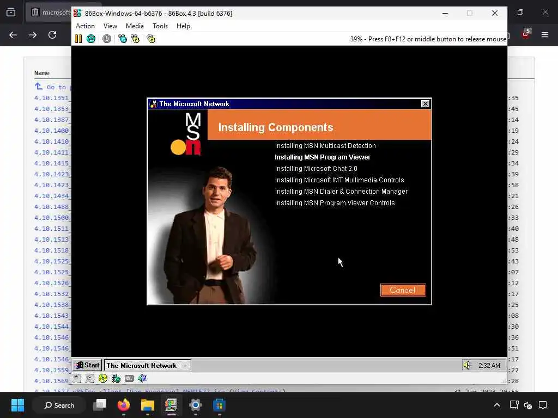Open guest Windows Start button
The width and height of the screenshot is (558, 418).
pos(87,365)
